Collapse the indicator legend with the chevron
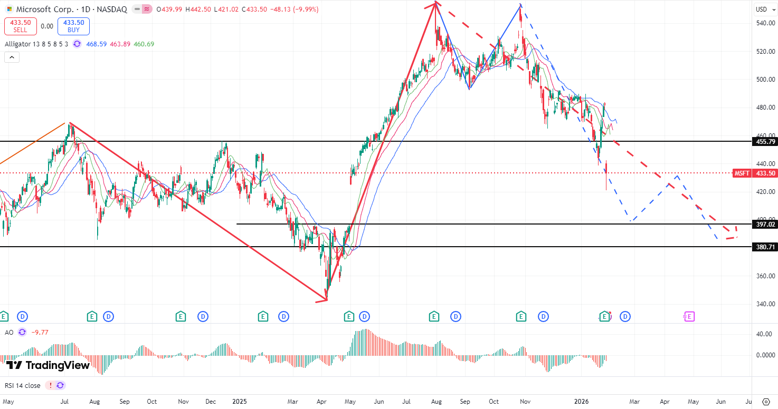 point(12,57)
